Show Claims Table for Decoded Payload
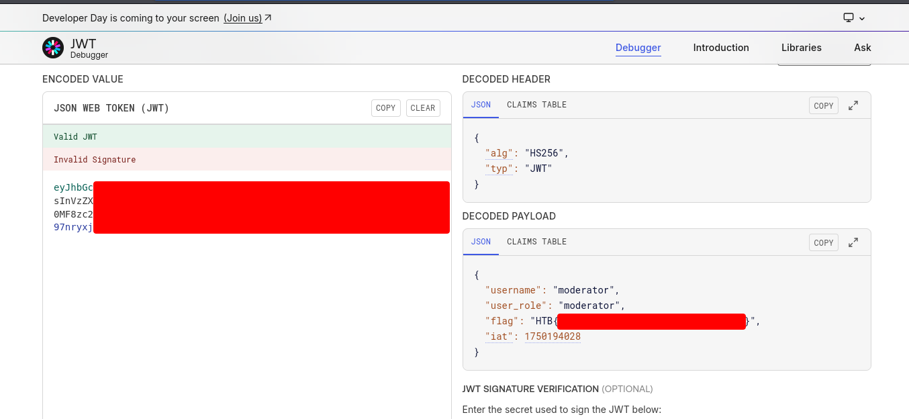909x419 pixels. point(536,242)
